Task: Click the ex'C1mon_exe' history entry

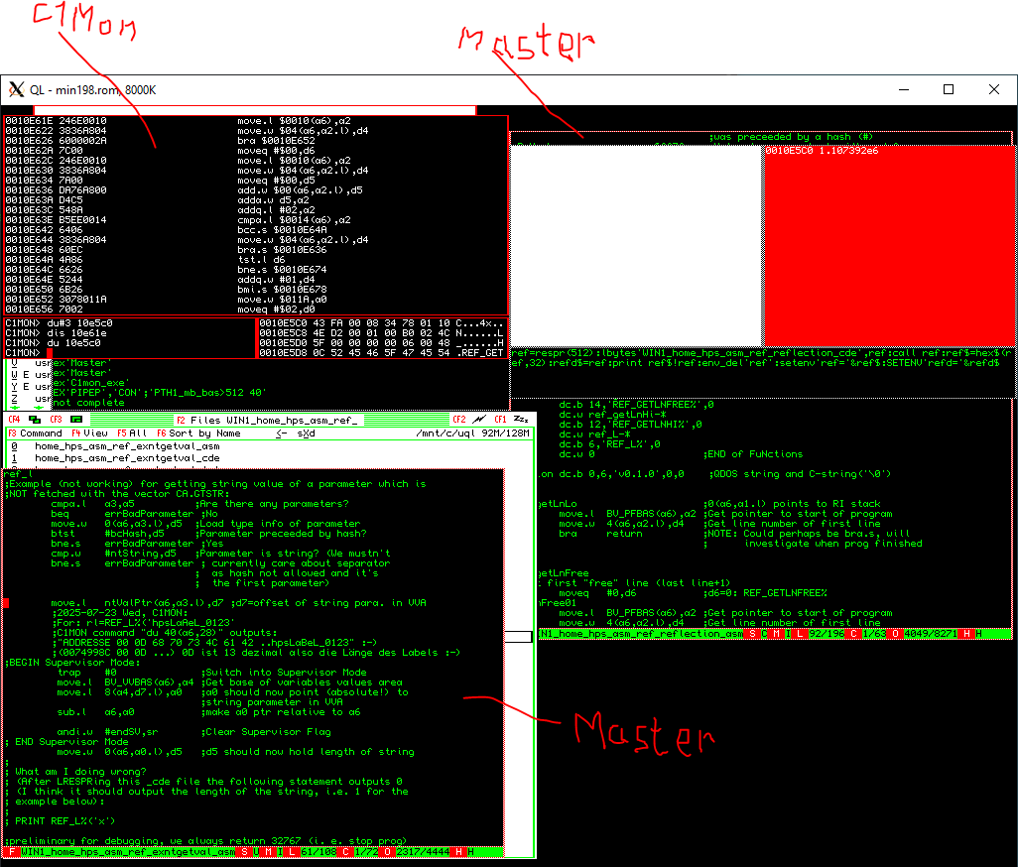Action: click(x=91, y=383)
